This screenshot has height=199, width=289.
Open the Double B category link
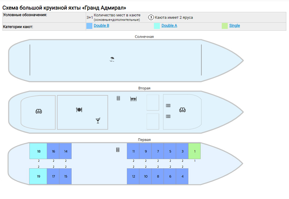[x=101, y=26]
